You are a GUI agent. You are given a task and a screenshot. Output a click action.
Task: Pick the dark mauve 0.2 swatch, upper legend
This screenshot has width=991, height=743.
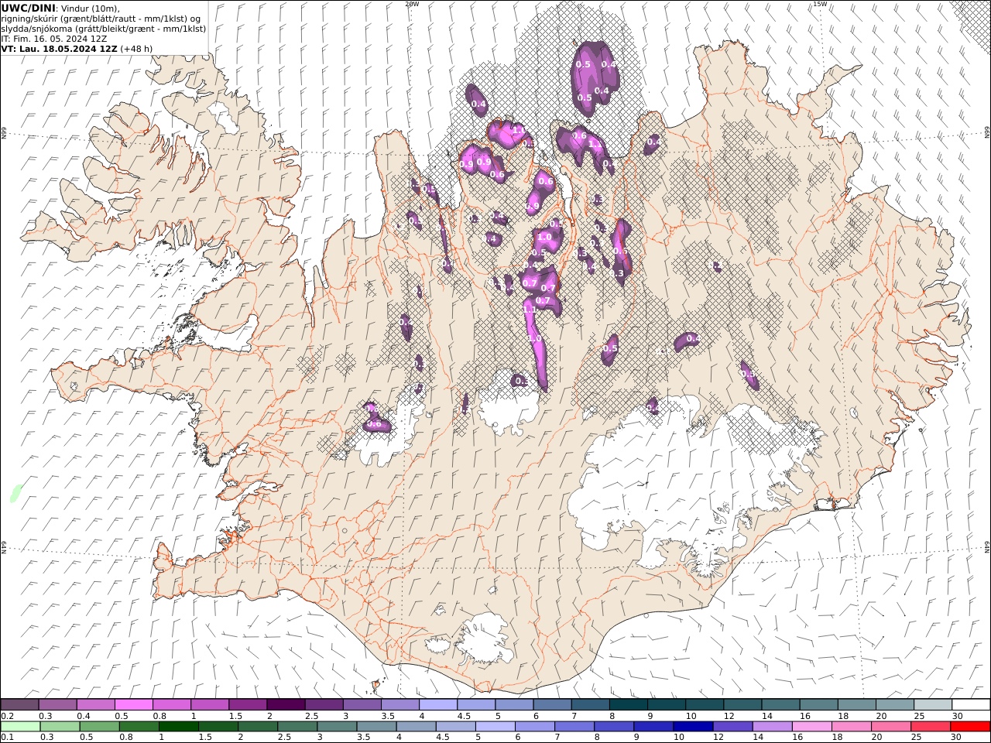click(20, 704)
